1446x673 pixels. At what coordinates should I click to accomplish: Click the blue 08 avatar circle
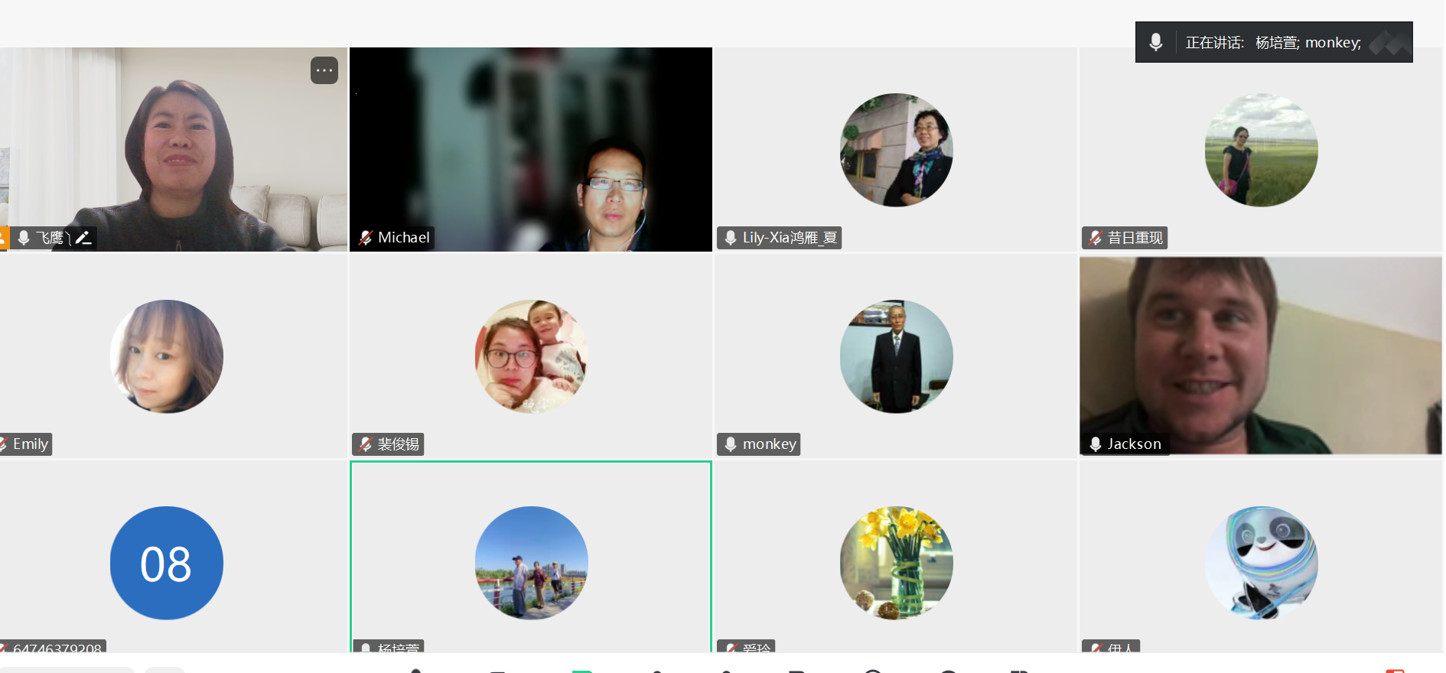tap(167, 563)
